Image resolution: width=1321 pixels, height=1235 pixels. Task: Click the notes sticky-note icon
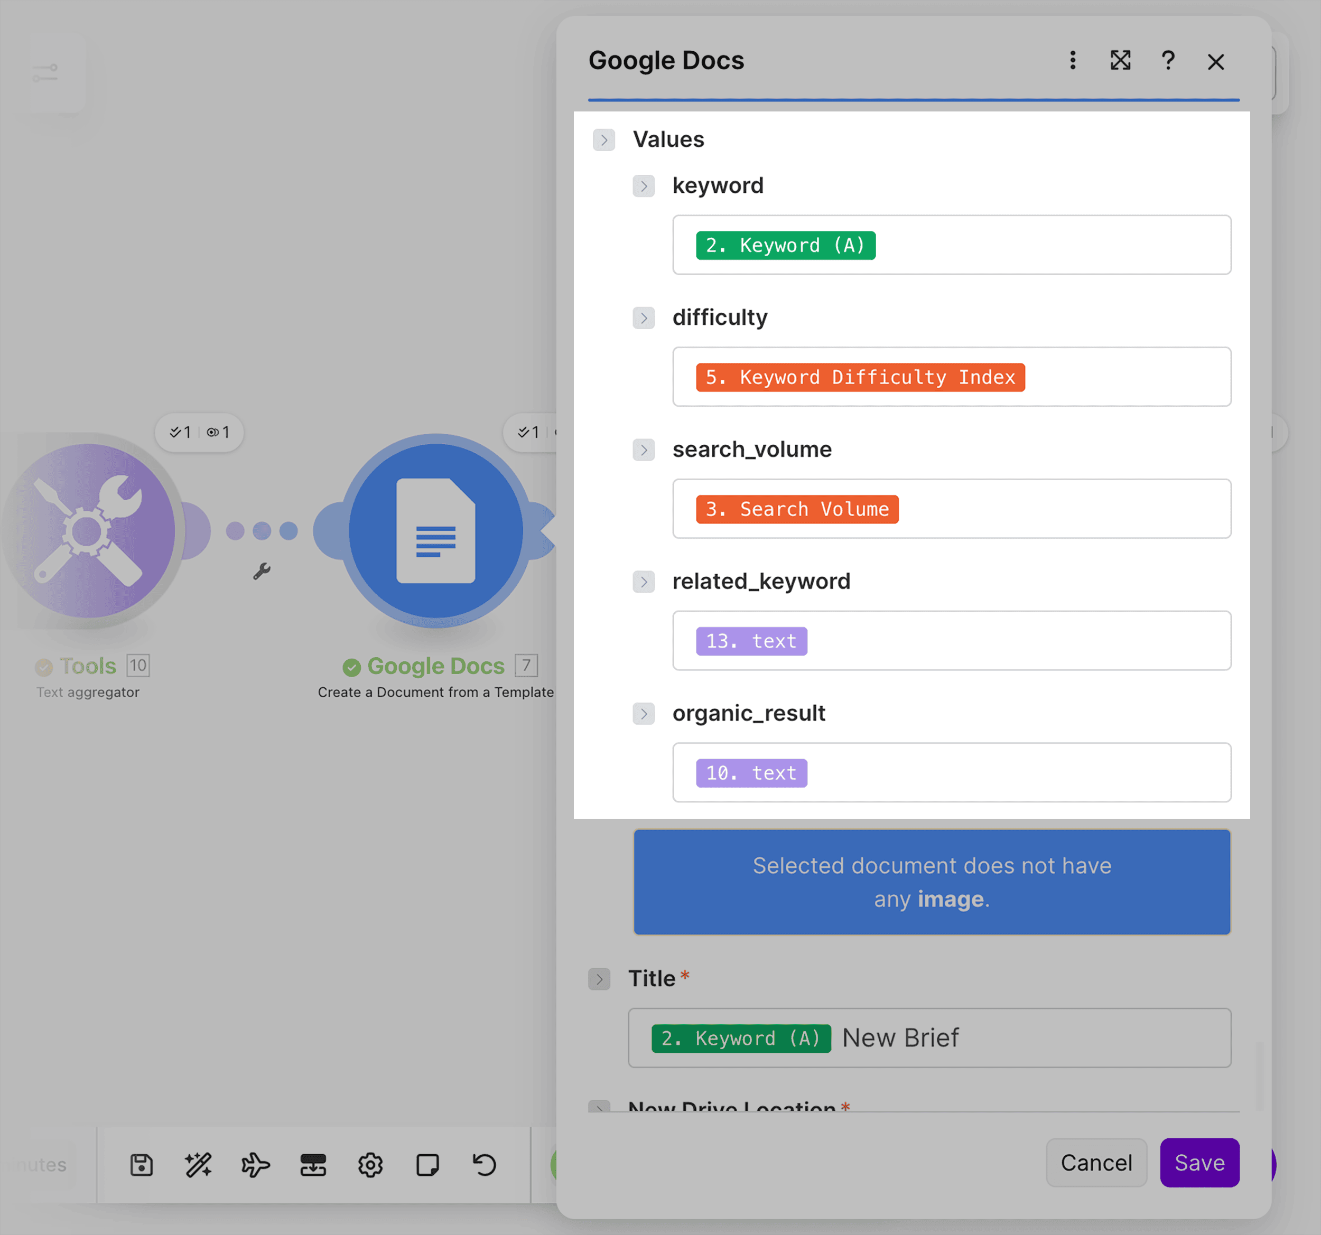click(x=427, y=1165)
